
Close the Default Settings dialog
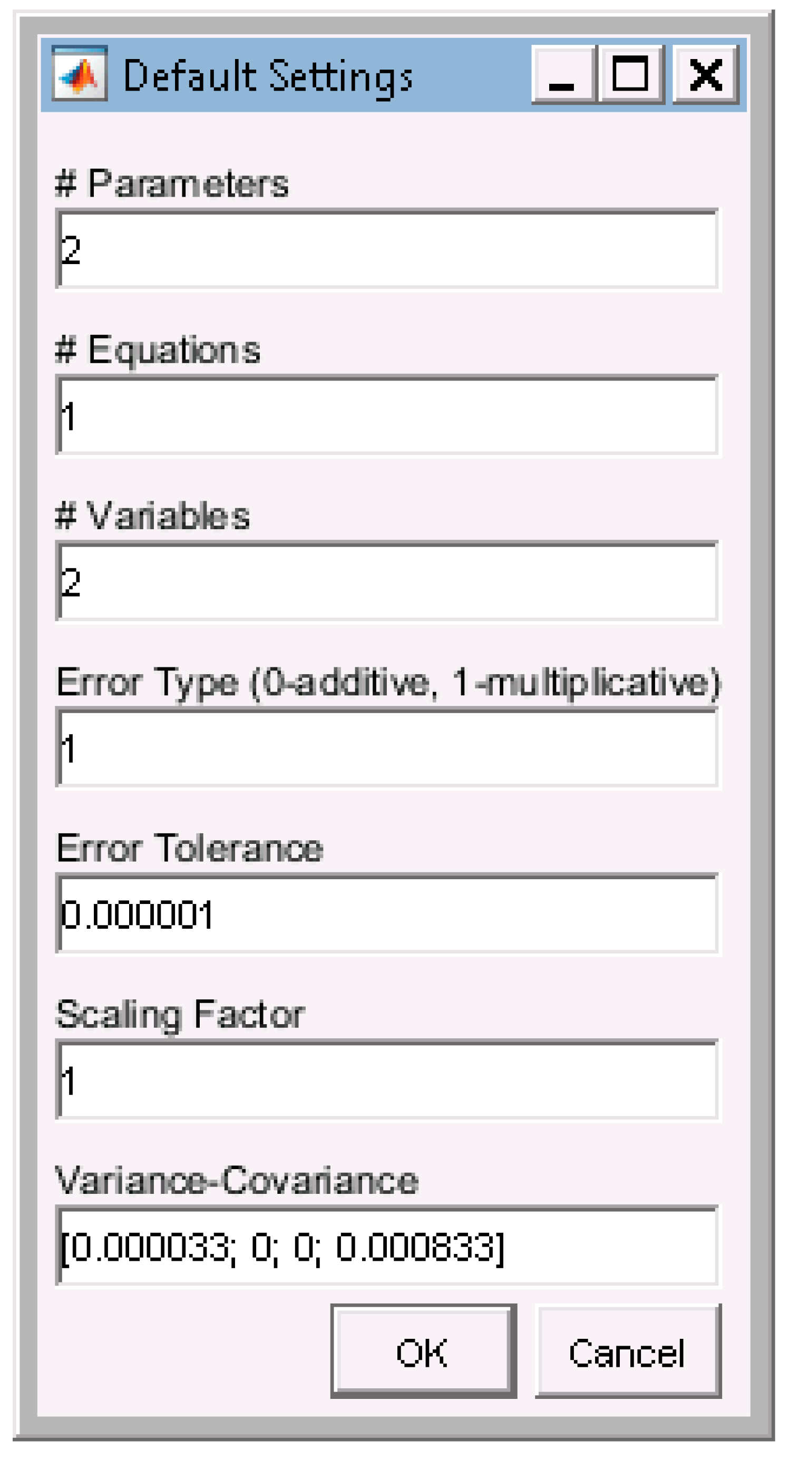click(706, 74)
